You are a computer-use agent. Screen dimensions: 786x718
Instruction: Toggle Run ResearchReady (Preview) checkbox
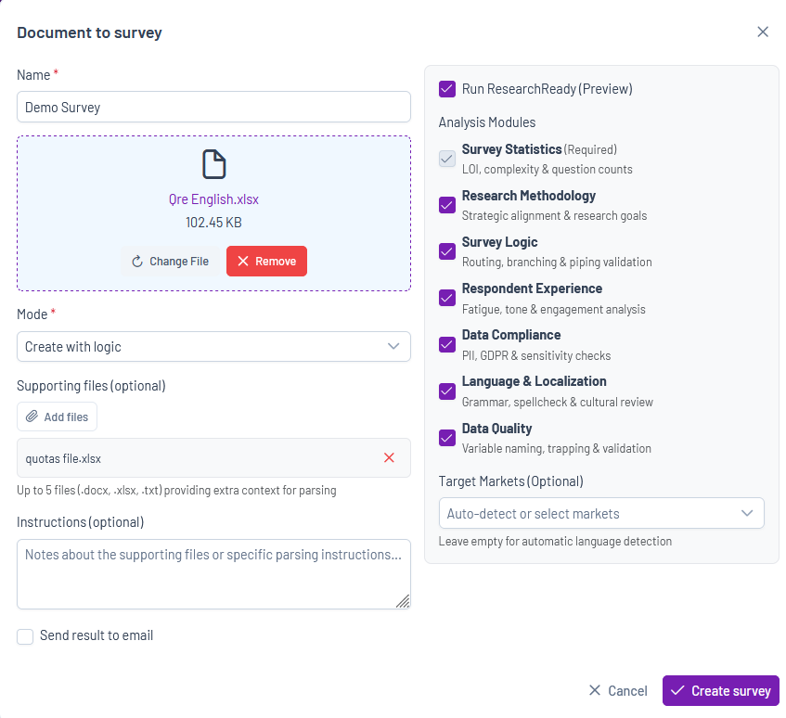click(447, 89)
